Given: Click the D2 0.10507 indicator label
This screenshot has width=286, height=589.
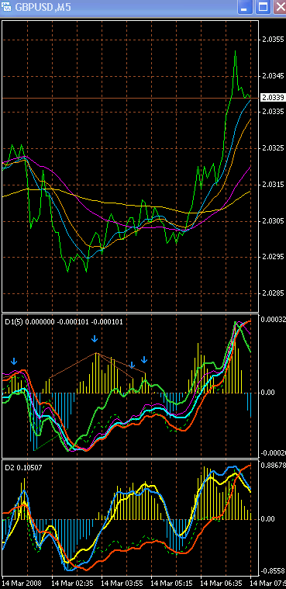Looking at the screenshot, I should pos(23,468).
